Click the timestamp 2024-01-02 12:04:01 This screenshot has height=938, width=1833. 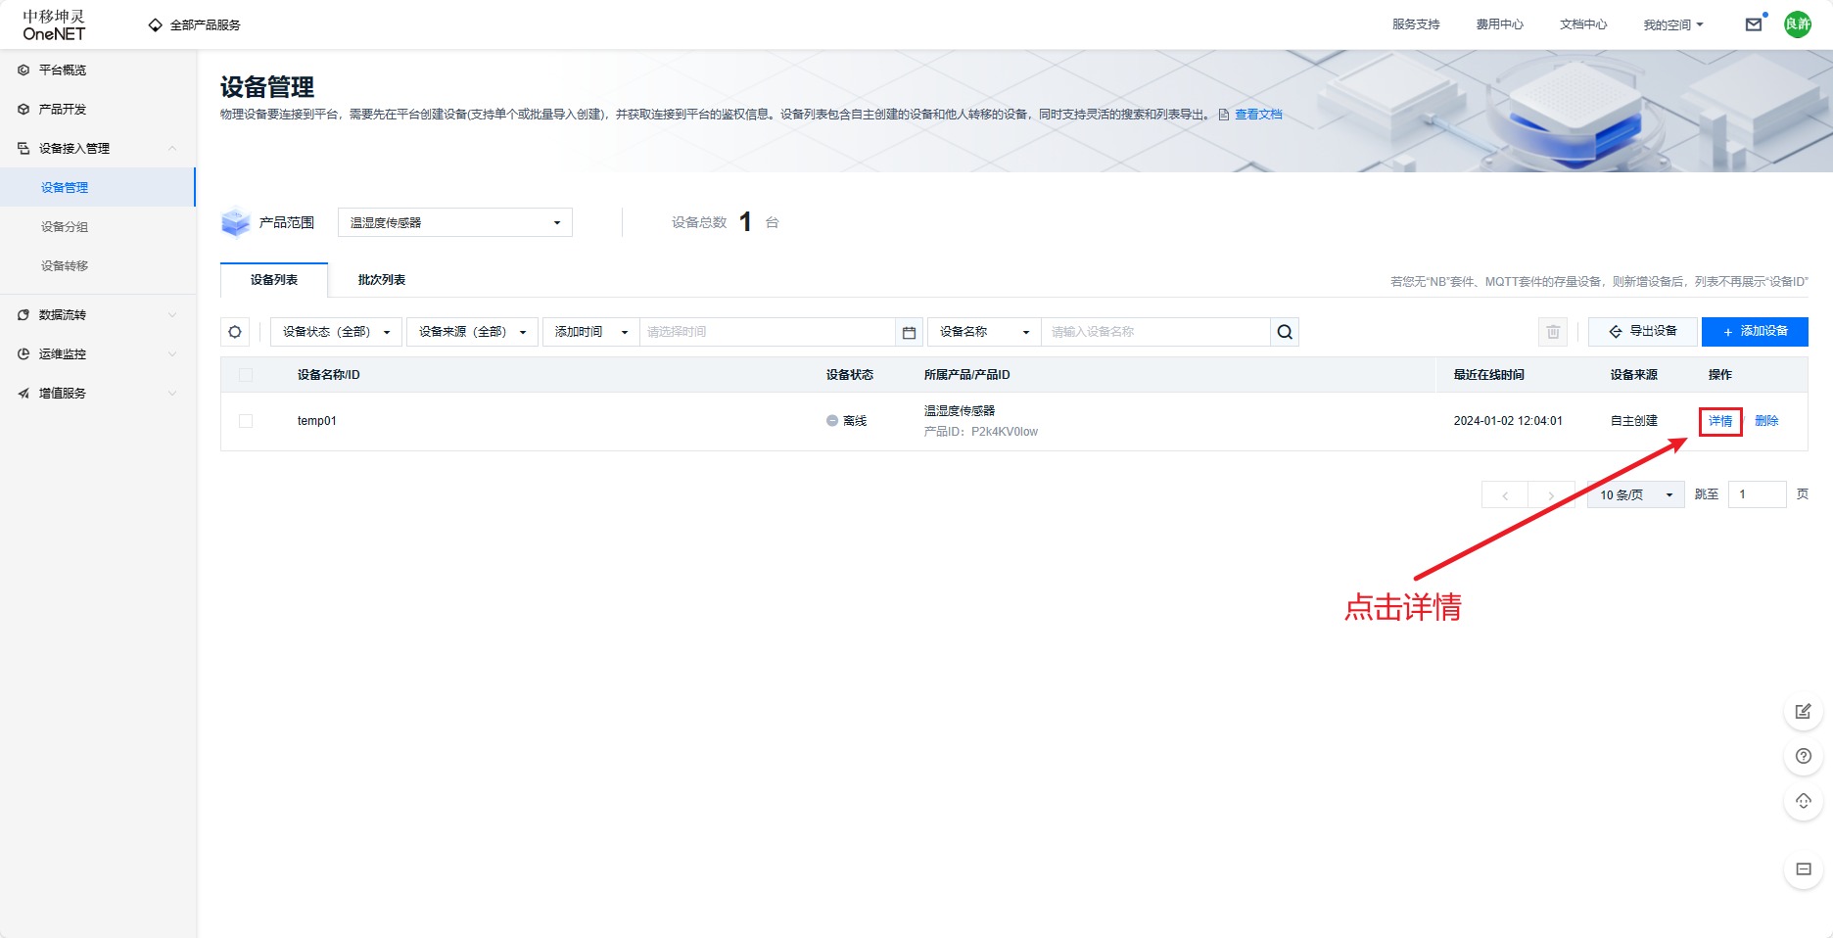pos(1508,421)
